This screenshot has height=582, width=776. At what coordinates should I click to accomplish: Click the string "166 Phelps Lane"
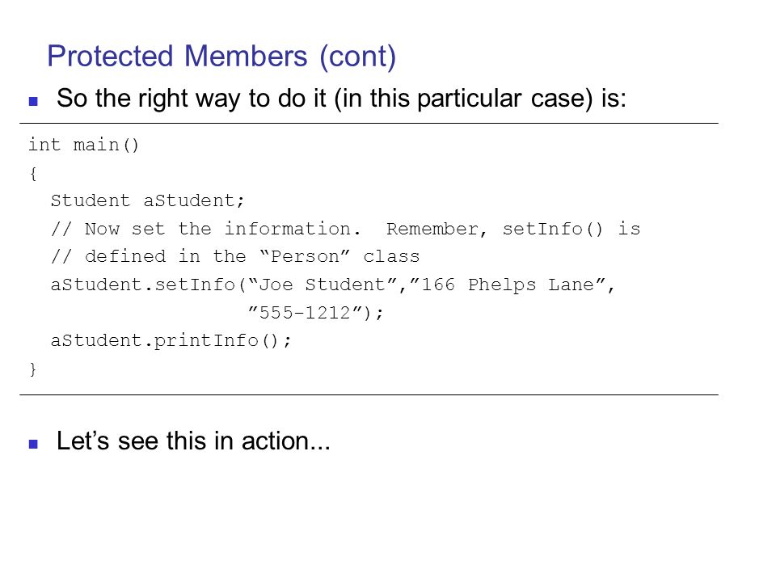pyautogui.click(x=508, y=285)
